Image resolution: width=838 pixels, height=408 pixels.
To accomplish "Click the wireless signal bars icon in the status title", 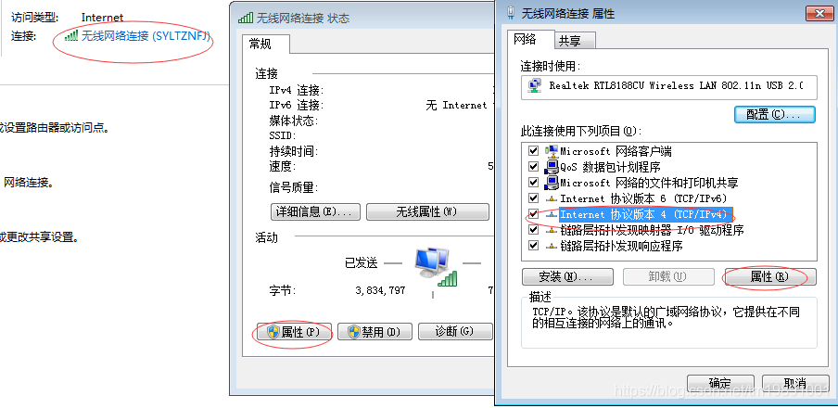I will click(x=246, y=18).
